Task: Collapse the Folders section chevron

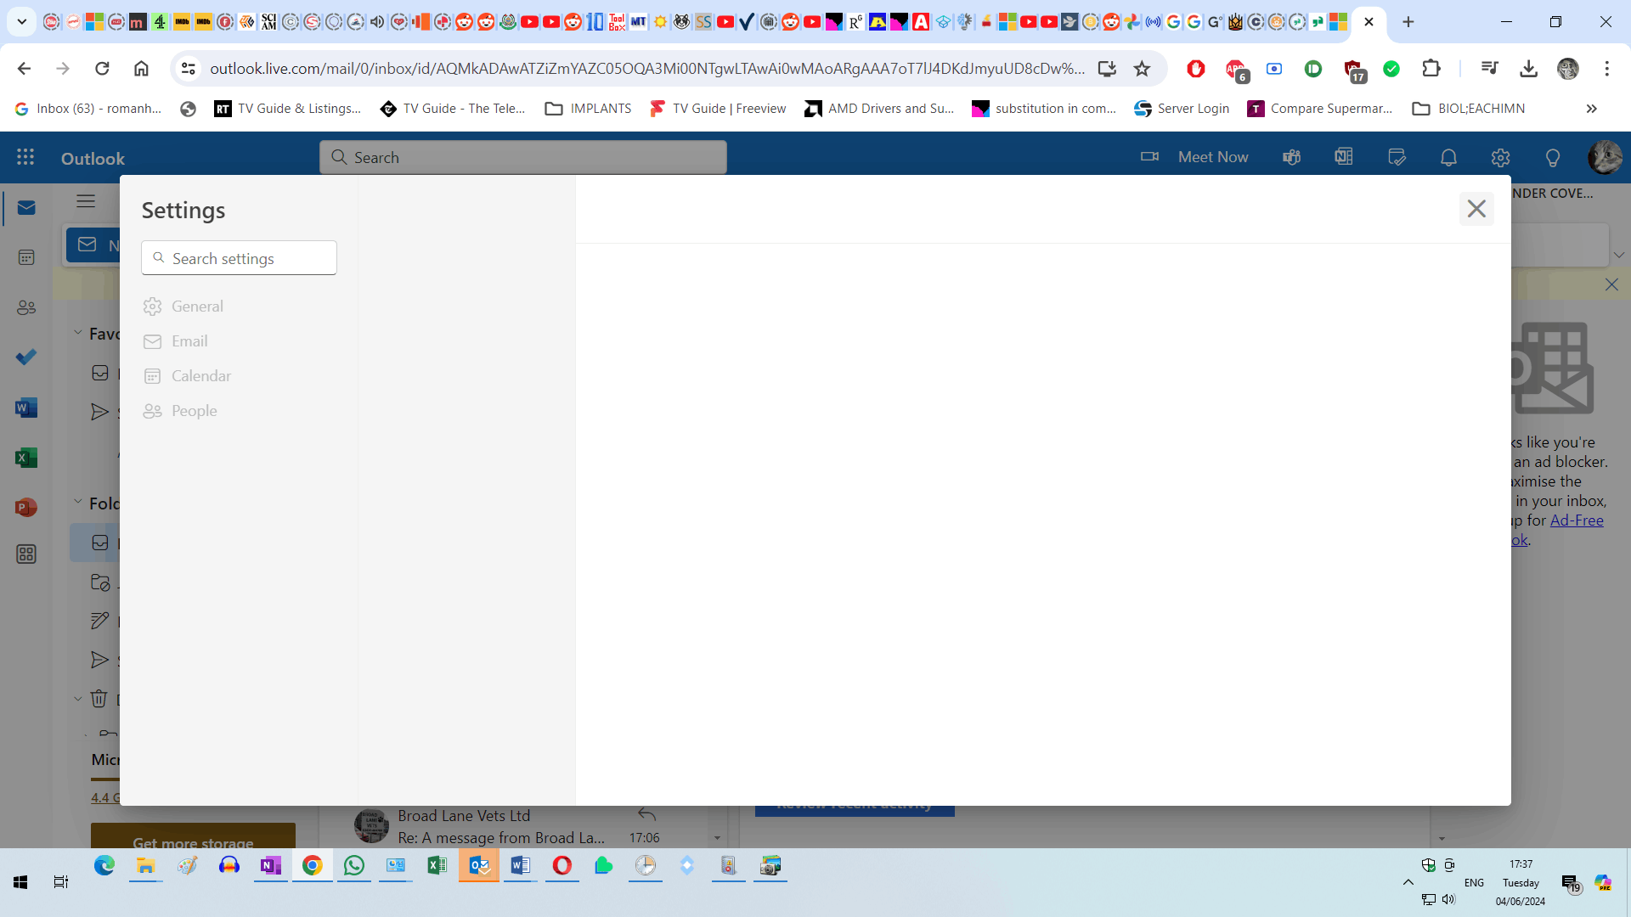Action: [x=78, y=503]
